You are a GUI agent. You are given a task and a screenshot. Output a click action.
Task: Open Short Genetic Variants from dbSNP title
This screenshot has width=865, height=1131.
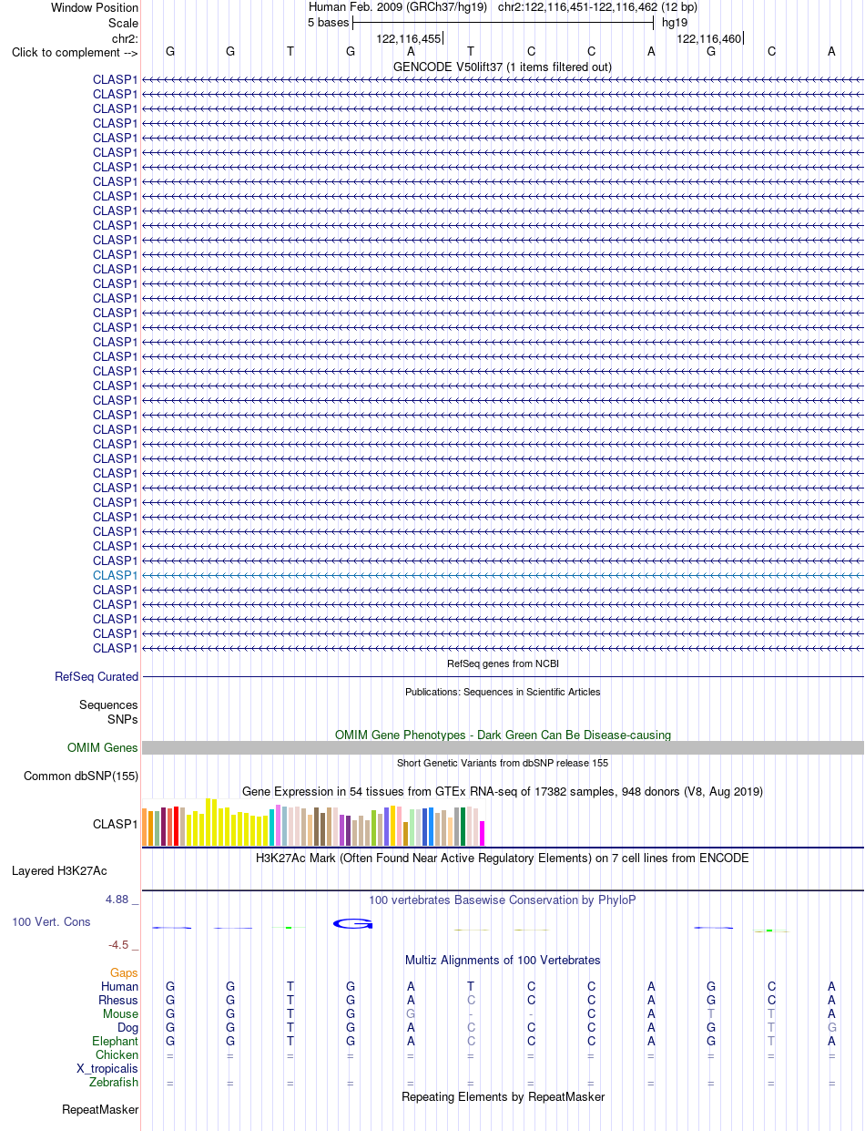point(503,763)
